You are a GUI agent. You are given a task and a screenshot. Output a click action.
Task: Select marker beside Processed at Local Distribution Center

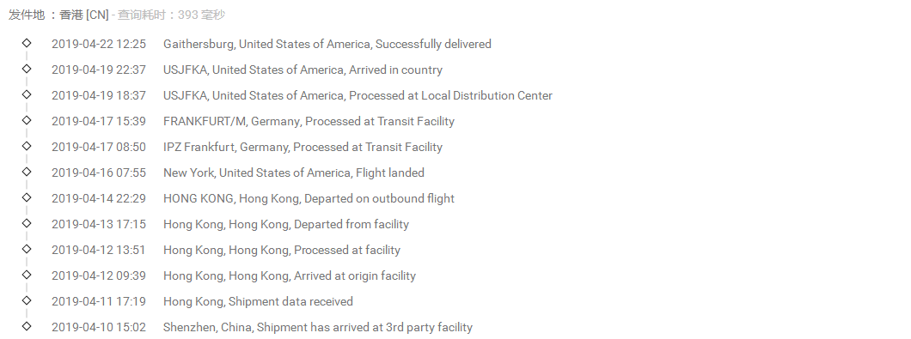coord(26,94)
